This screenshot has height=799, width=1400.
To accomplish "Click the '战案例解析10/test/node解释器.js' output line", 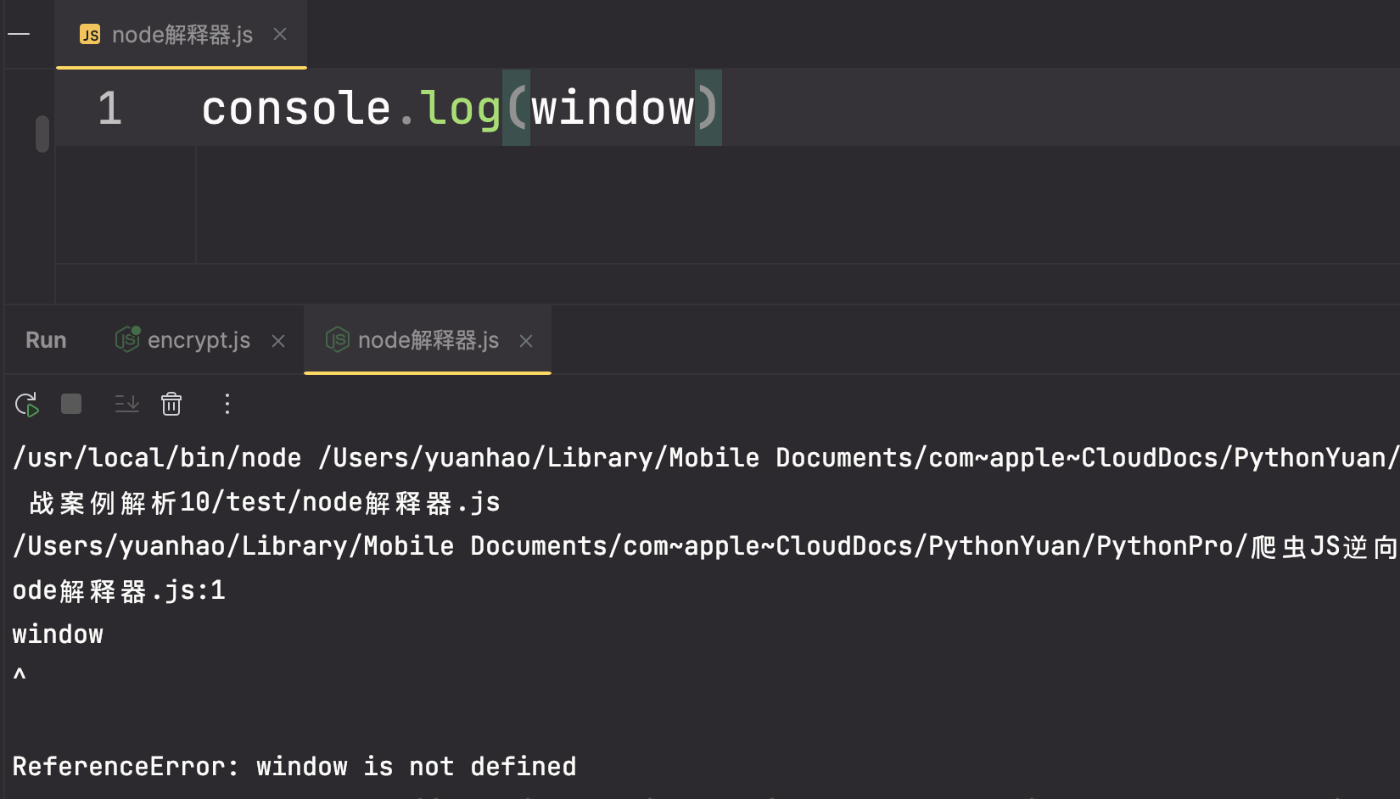I will pyautogui.click(x=265, y=502).
